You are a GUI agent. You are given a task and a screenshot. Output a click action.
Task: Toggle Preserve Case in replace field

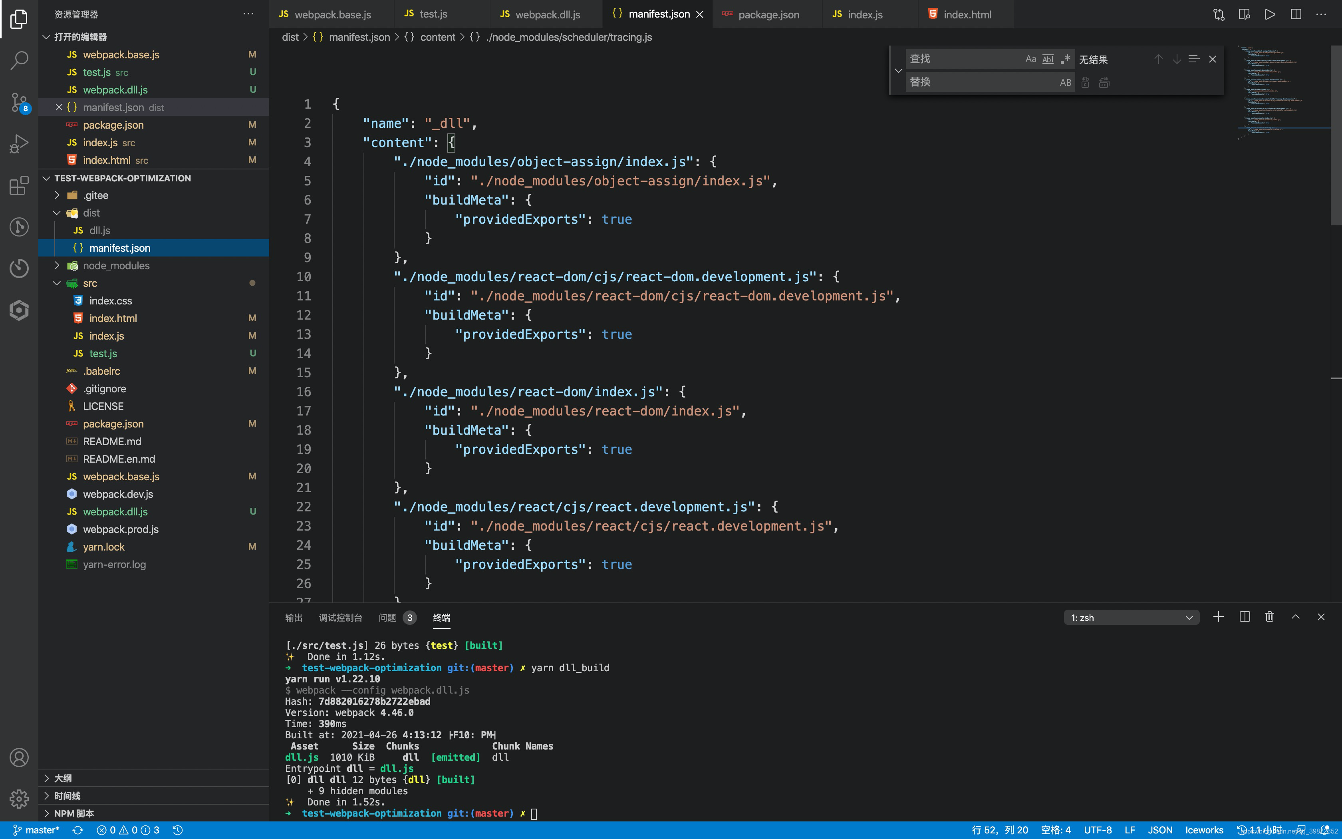coord(1065,82)
